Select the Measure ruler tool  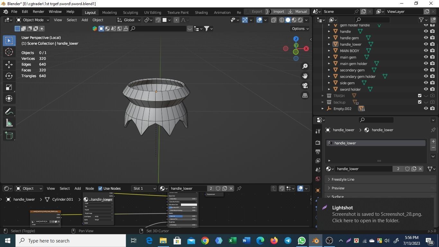[x=9, y=123]
